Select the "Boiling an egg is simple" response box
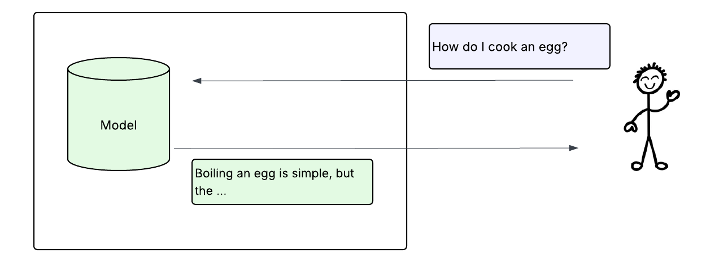 pos(282,181)
